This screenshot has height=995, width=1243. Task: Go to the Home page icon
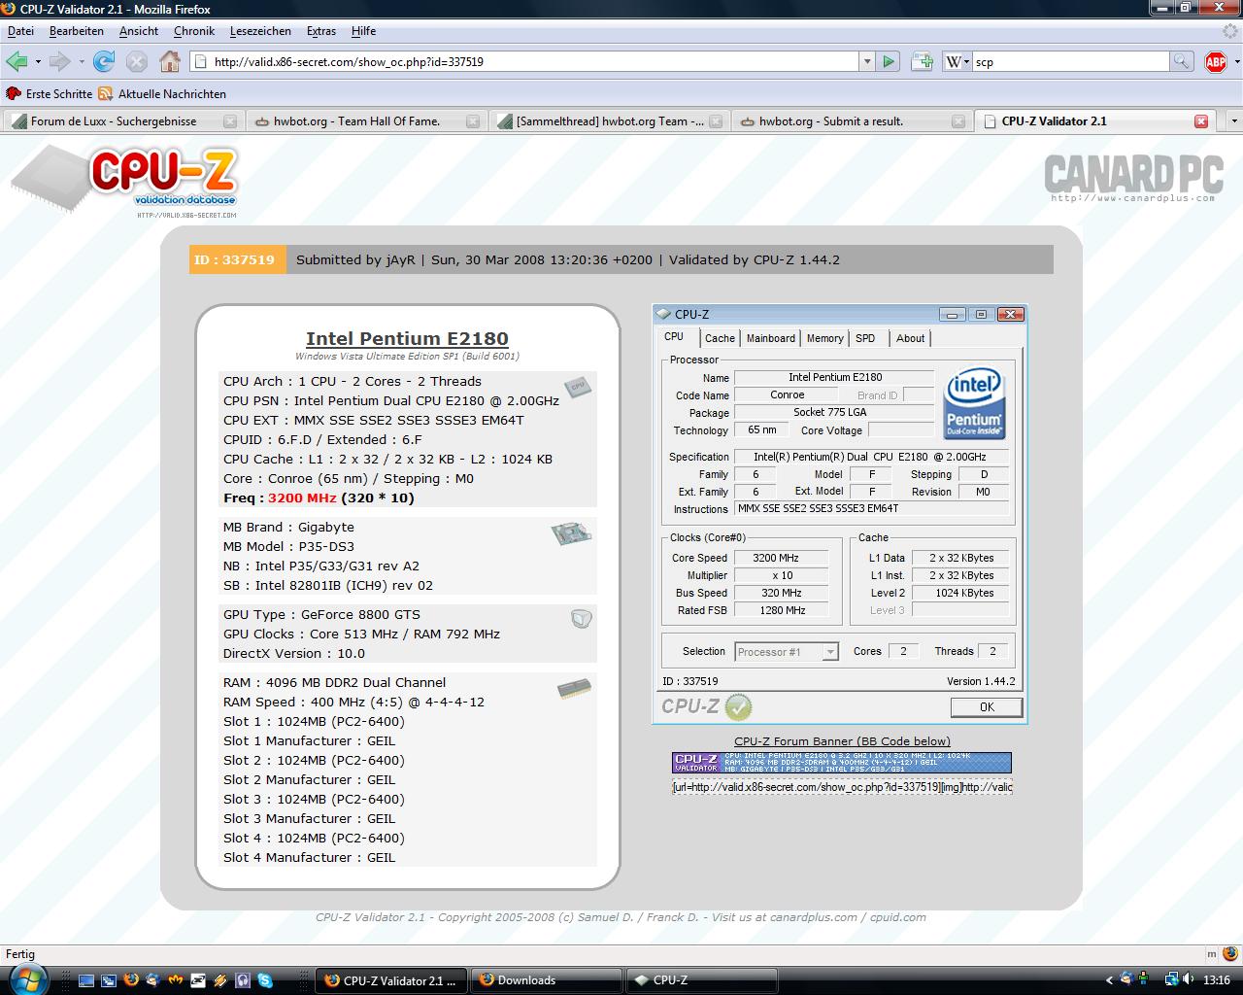tap(170, 61)
